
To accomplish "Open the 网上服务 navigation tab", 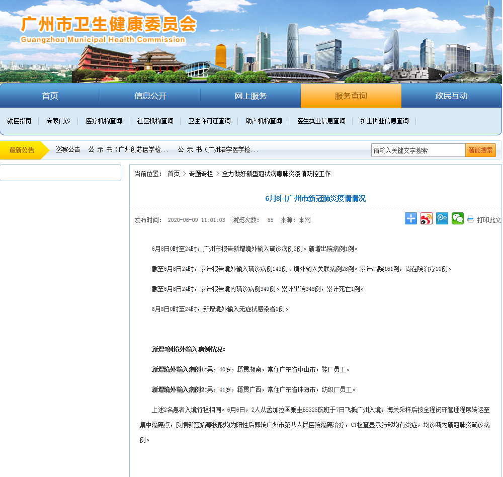I will 250,96.
